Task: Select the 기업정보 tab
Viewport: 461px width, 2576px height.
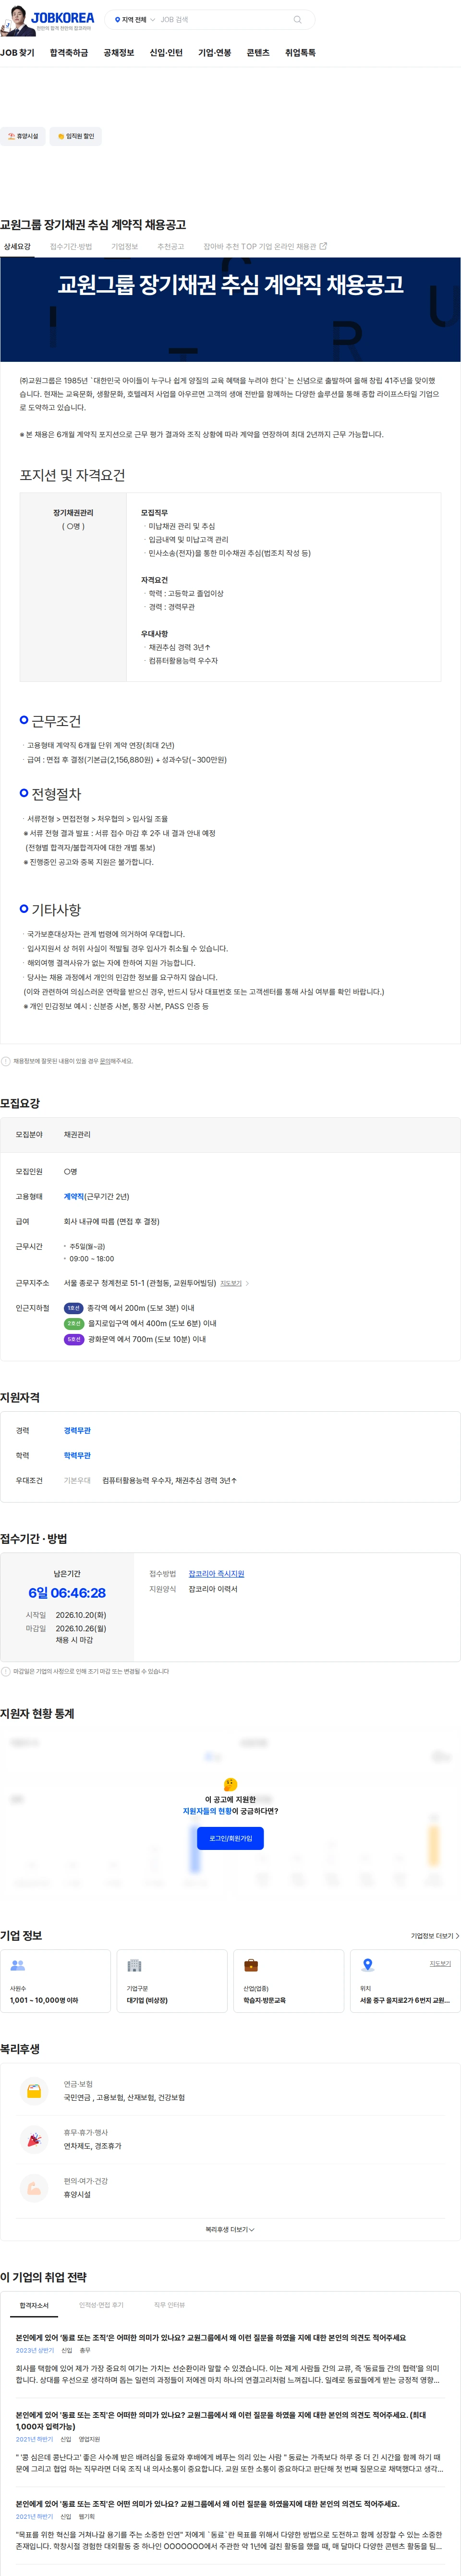Action: click(x=125, y=246)
